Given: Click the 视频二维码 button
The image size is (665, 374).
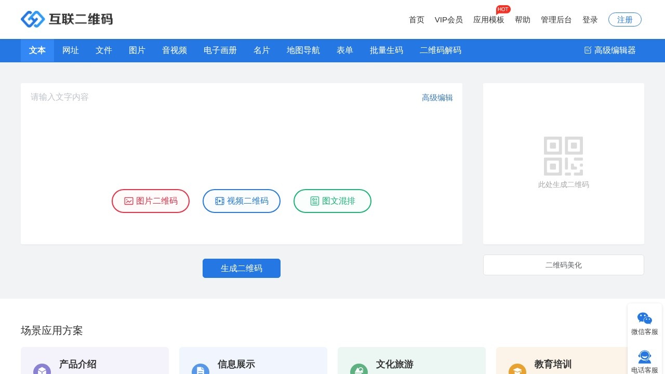Looking at the screenshot, I should (x=242, y=201).
